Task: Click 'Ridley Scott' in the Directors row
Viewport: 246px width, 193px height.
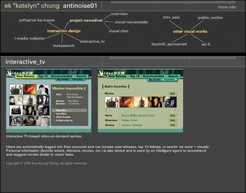Action: click(x=129, y=120)
